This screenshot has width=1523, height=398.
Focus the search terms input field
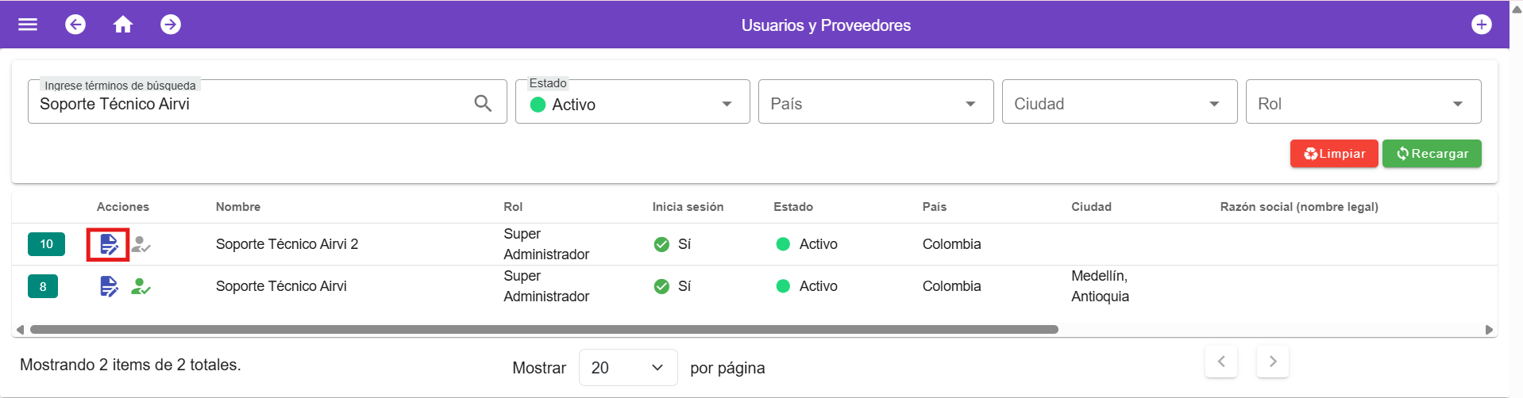[x=250, y=104]
